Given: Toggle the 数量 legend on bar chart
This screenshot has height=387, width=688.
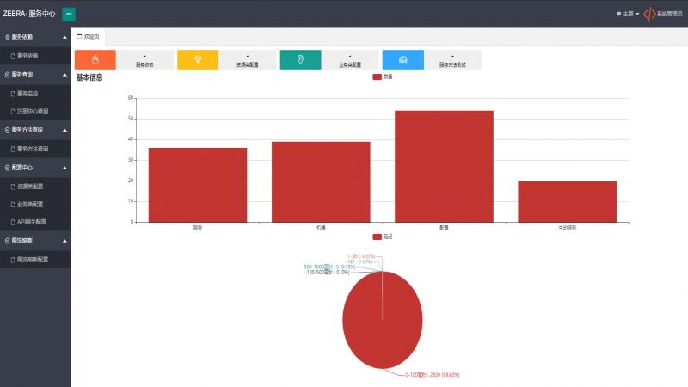Looking at the screenshot, I should pyautogui.click(x=383, y=77).
